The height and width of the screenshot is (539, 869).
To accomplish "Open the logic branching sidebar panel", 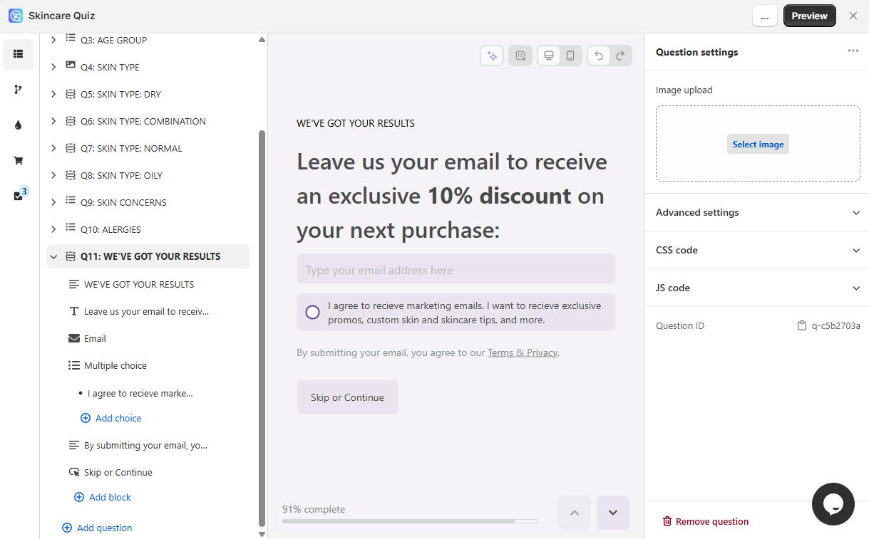I will pyautogui.click(x=18, y=89).
